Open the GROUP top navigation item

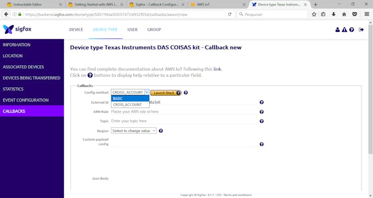(154, 30)
